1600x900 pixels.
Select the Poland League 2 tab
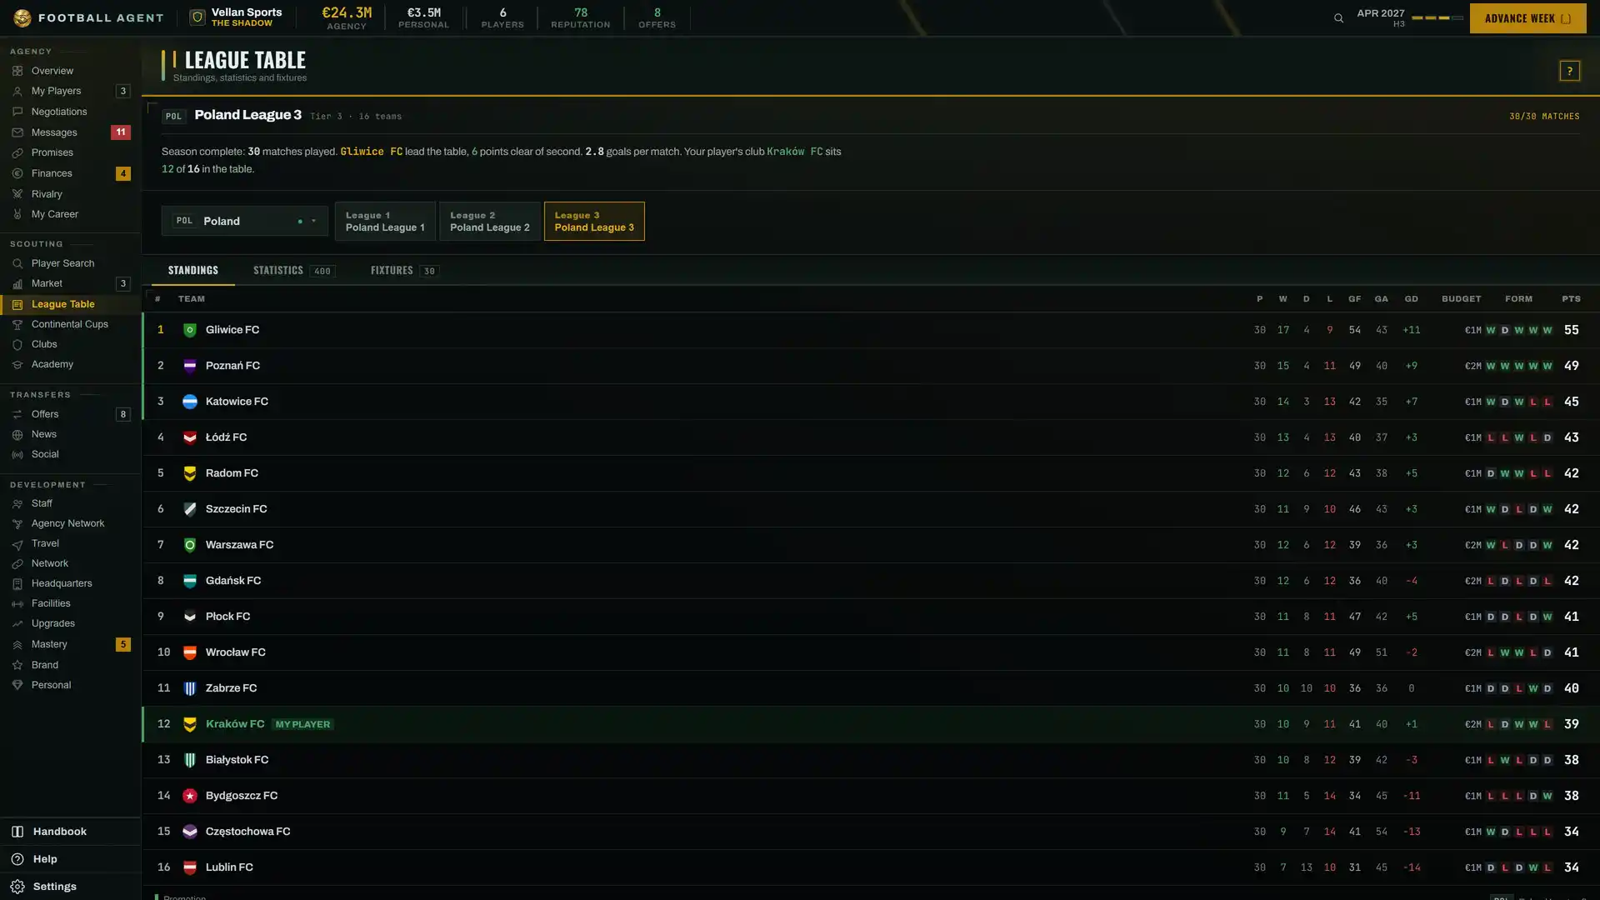(x=490, y=221)
